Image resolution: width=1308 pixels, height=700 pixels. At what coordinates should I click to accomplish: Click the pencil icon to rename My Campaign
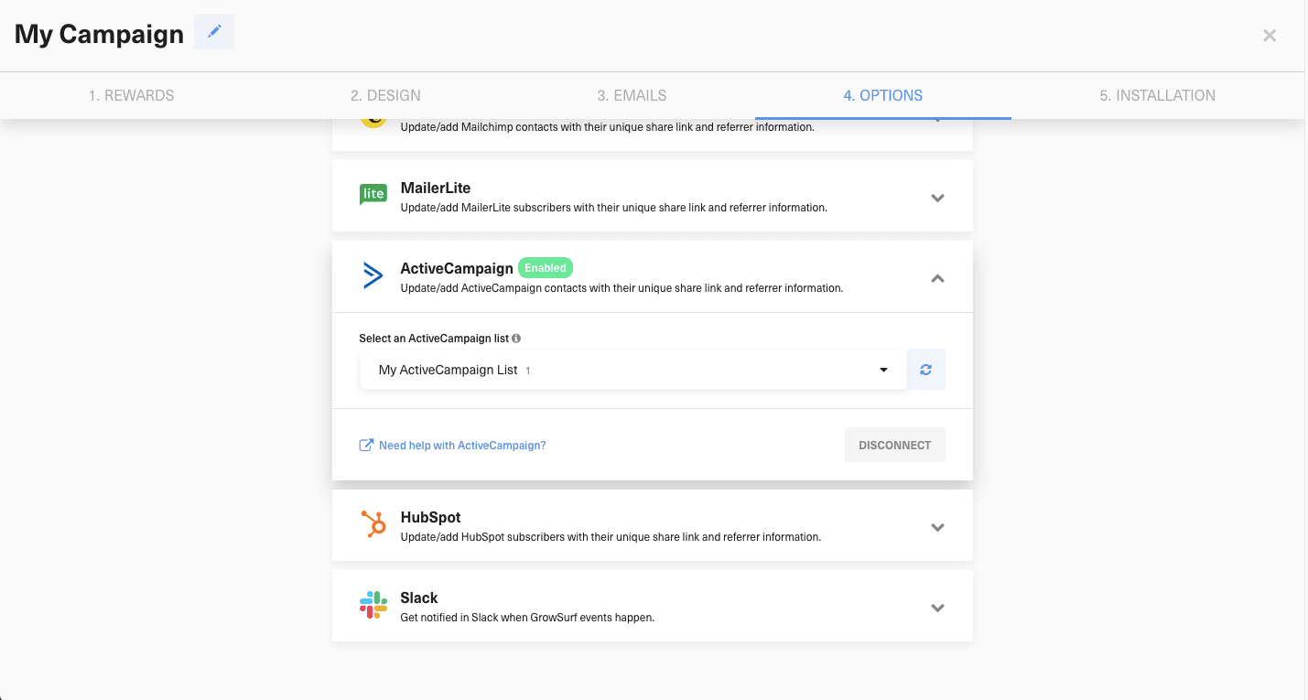click(213, 31)
